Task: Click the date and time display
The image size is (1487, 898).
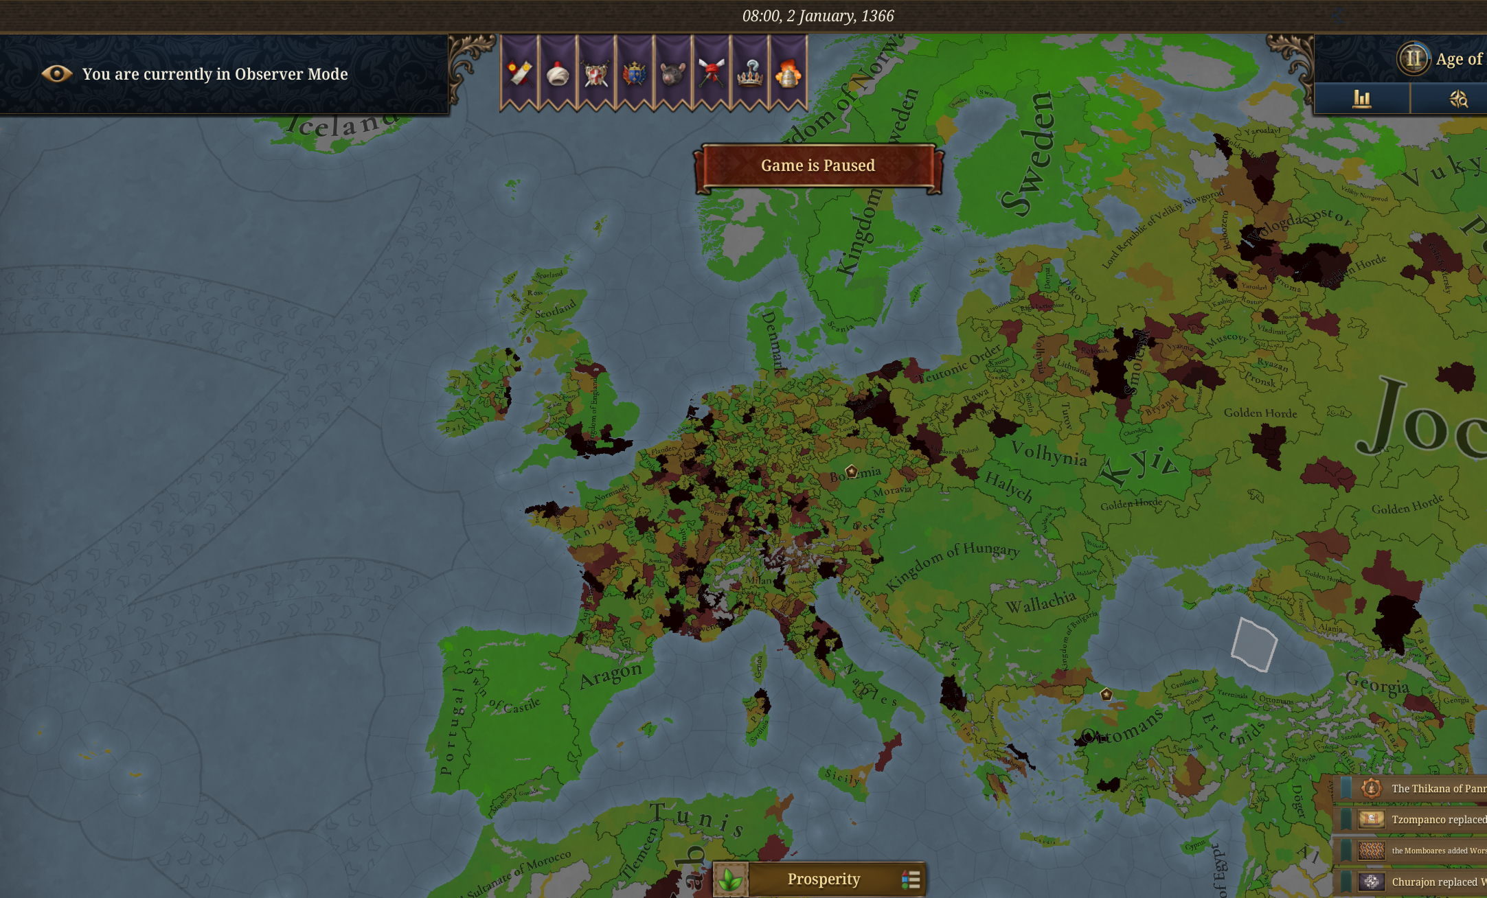Action: [x=817, y=16]
